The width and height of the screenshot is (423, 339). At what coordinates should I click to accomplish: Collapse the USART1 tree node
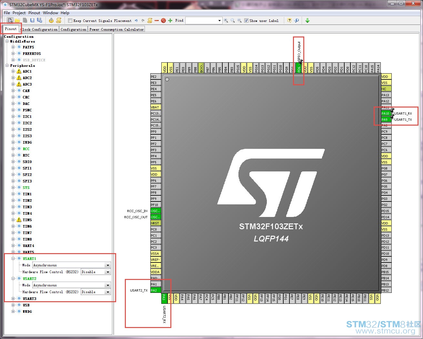tap(13, 259)
